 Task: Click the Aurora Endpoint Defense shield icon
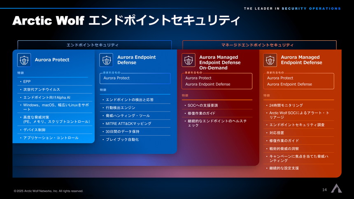pos(106,60)
